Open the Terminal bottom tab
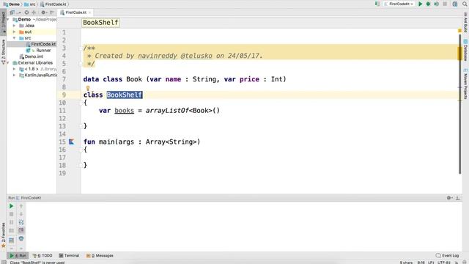 [x=69, y=256]
